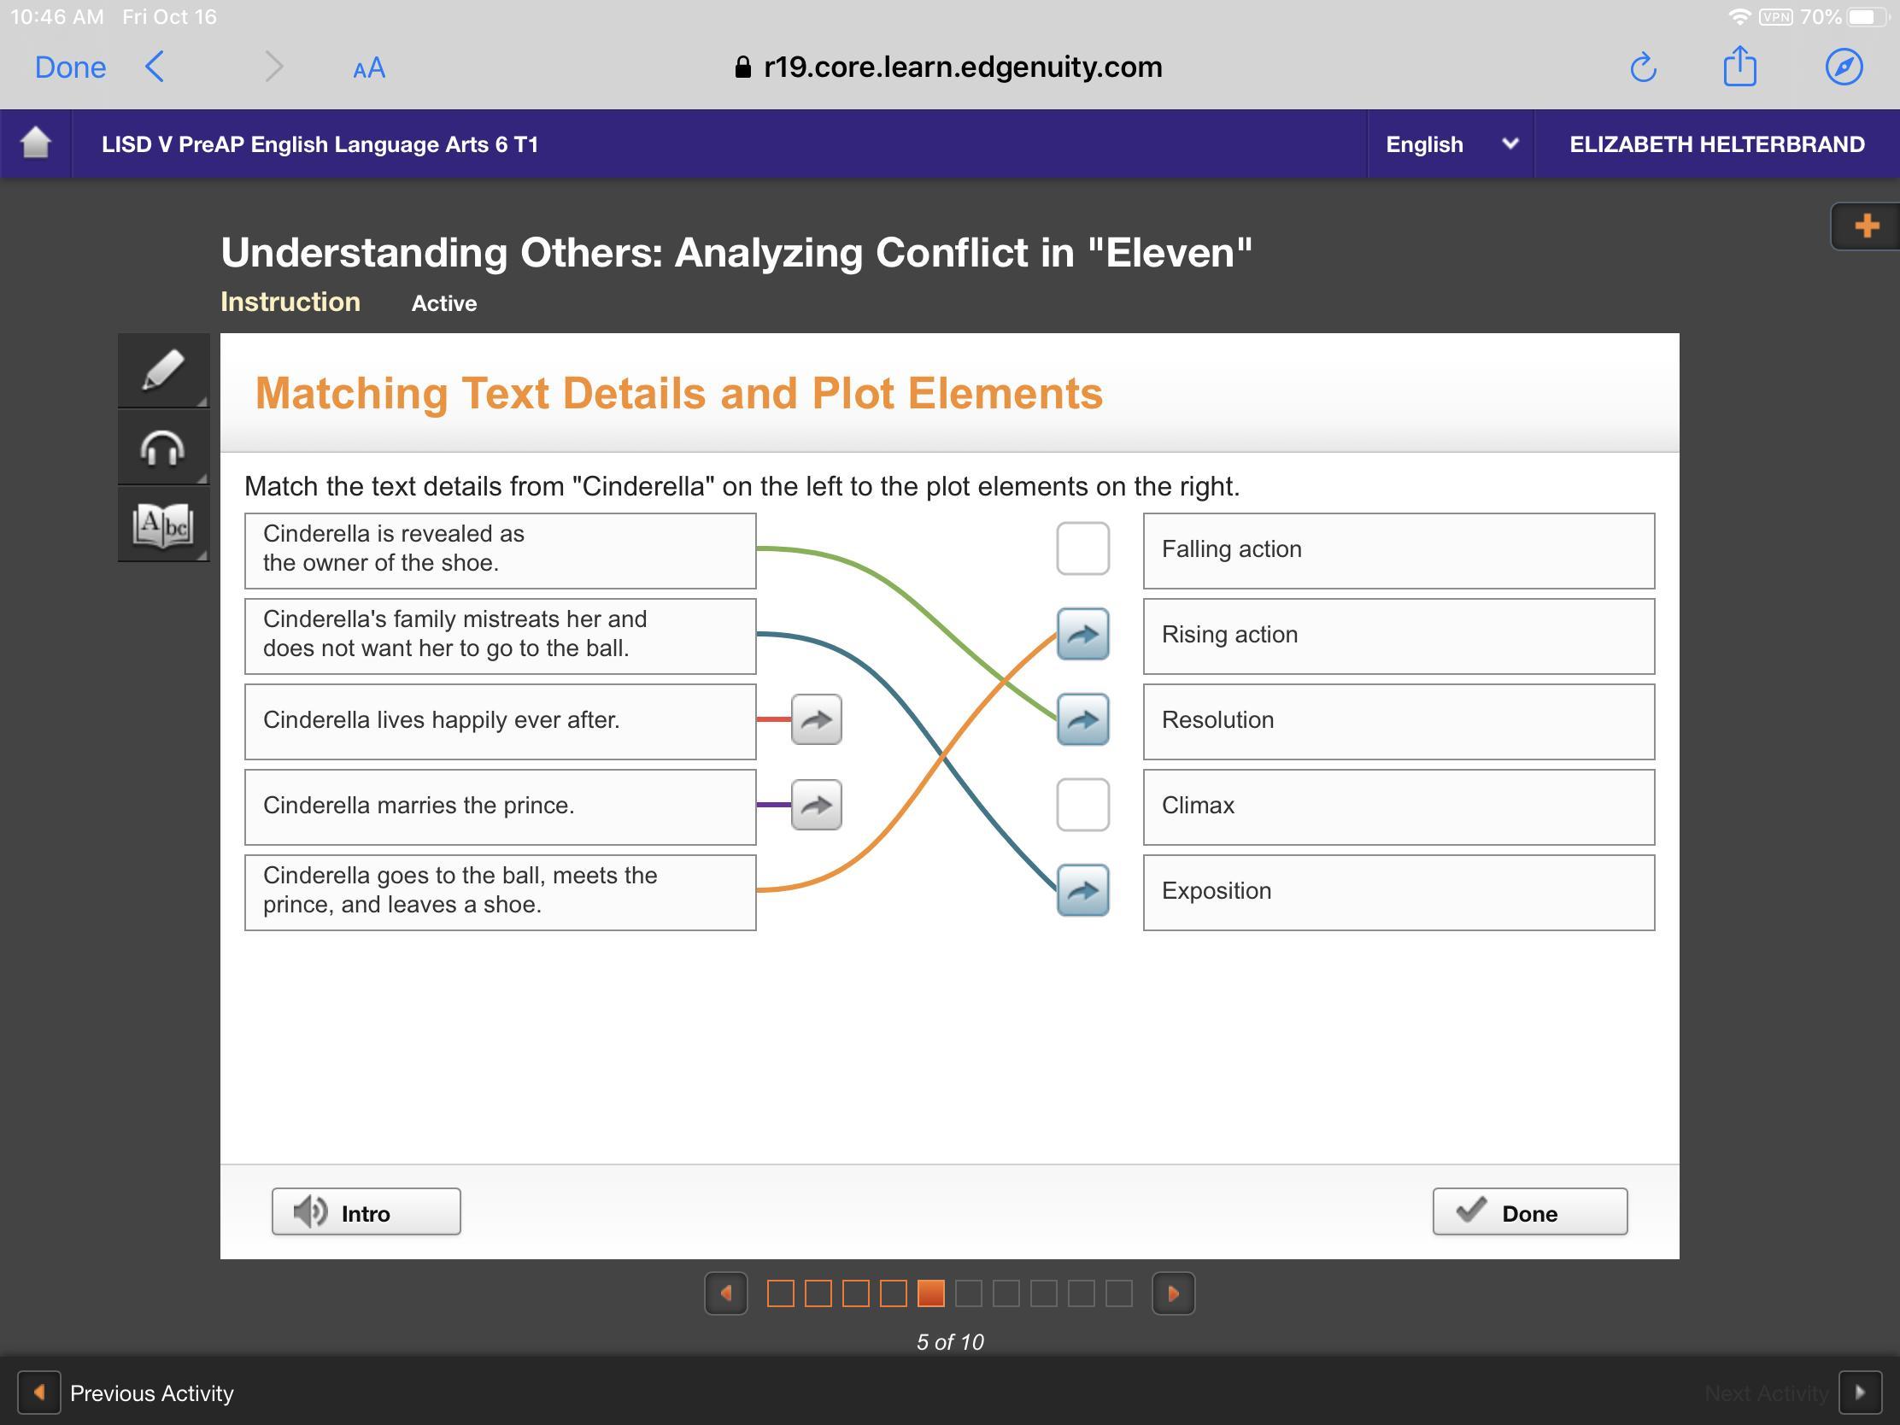Open the headphones read-aloud tool
The image size is (1900, 1425).
click(x=162, y=449)
